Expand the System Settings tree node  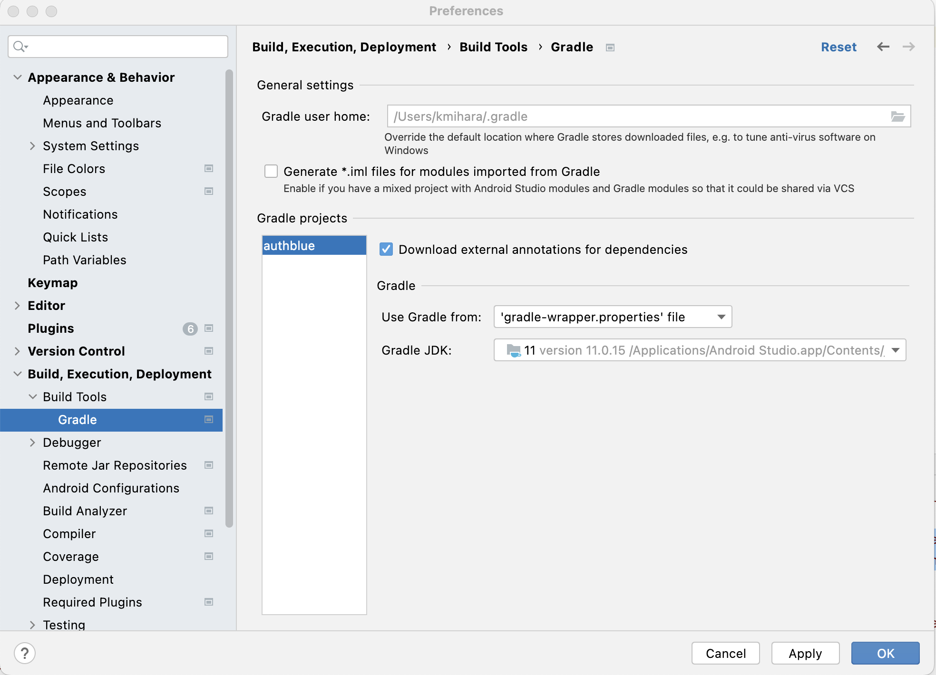[32, 146]
